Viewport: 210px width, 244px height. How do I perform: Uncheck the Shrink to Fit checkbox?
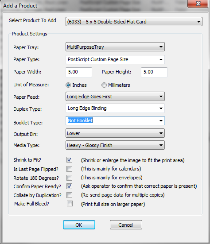[x=69, y=160]
